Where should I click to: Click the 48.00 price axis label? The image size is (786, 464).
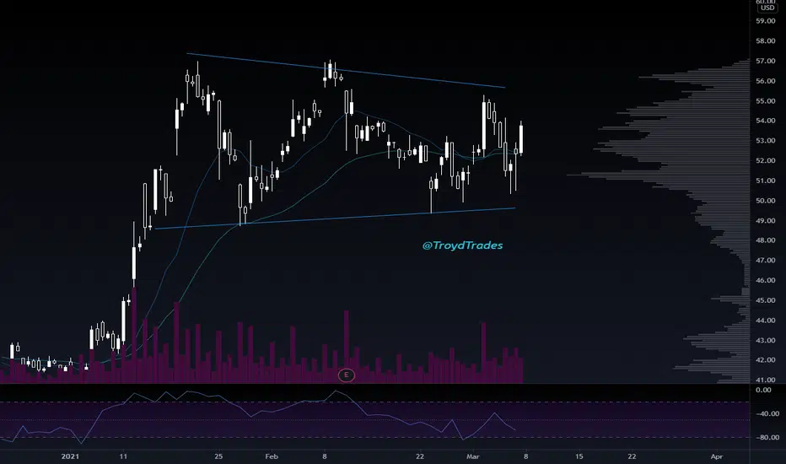tap(766, 240)
